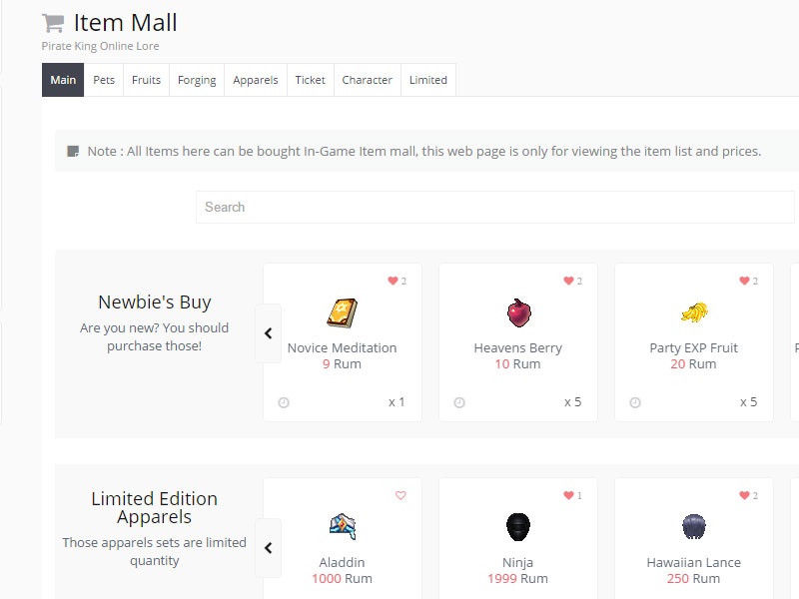Switch to the Fruits tab

[146, 80]
